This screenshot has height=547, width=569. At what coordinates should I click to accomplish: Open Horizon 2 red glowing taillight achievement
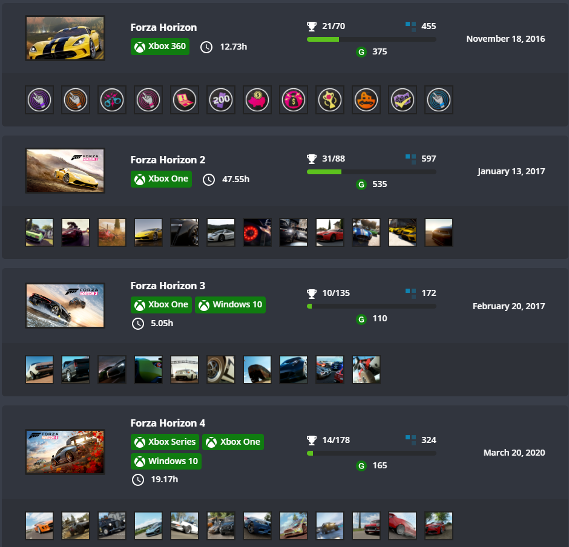257,232
